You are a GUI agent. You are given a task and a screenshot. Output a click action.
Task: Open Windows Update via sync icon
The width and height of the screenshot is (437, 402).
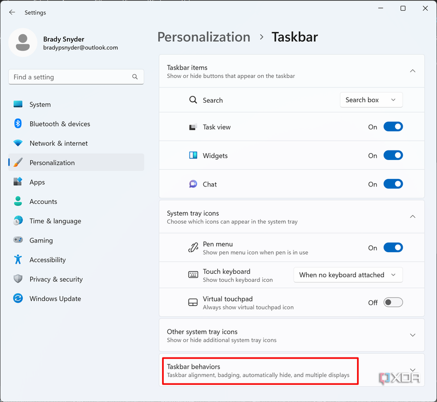(x=18, y=298)
